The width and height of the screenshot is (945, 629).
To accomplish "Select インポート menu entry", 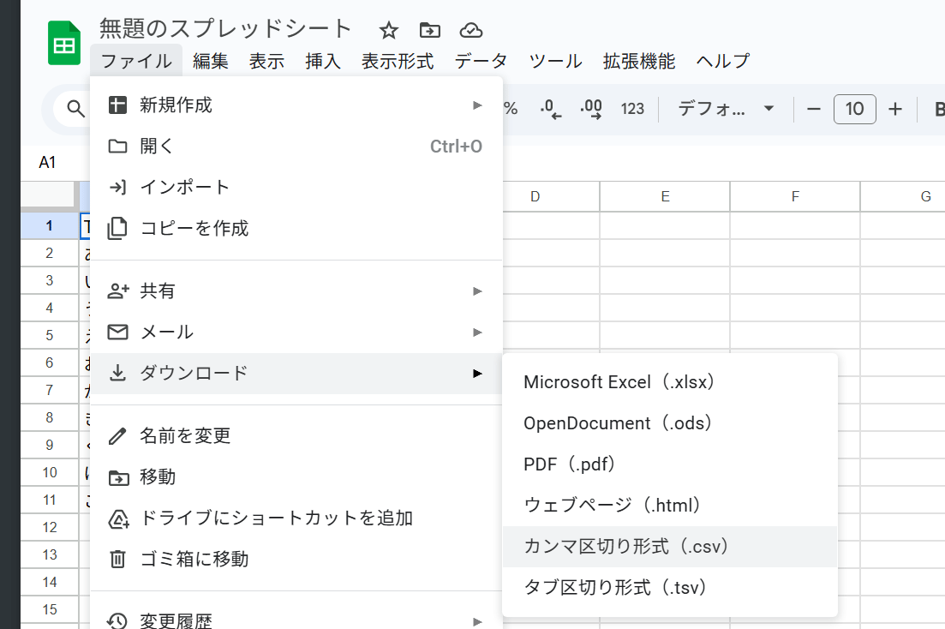I will 296,187.
